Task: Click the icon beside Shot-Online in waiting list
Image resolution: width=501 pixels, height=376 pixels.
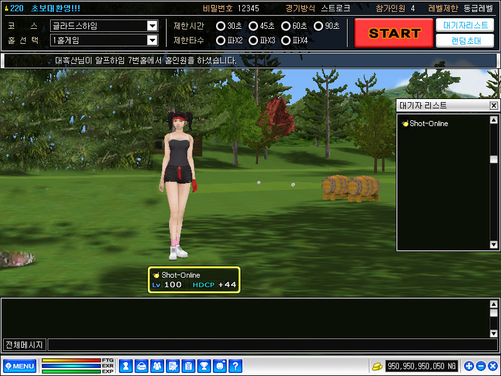Action: pos(405,123)
